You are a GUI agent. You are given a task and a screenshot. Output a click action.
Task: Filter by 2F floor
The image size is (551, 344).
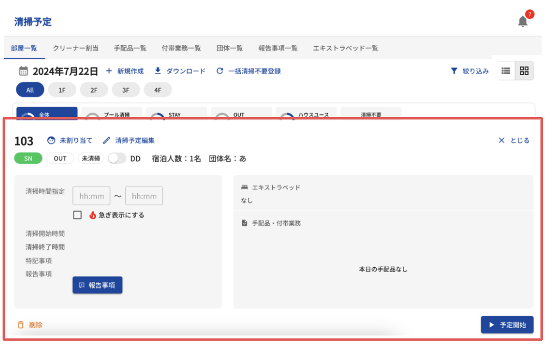pyautogui.click(x=94, y=90)
